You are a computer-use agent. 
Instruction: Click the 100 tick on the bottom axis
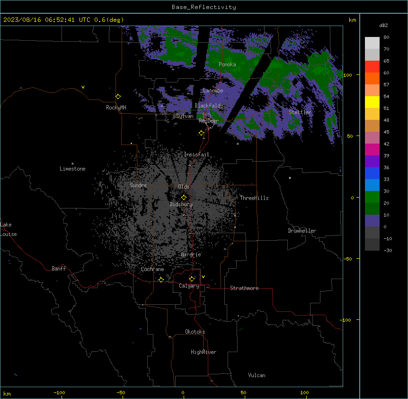304,392
